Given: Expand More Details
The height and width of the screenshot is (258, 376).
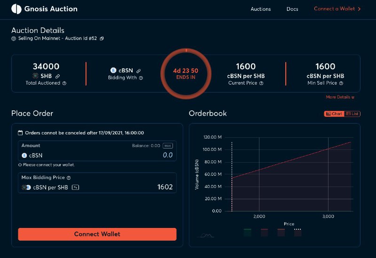Looking at the screenshot, I should point(340,97).
